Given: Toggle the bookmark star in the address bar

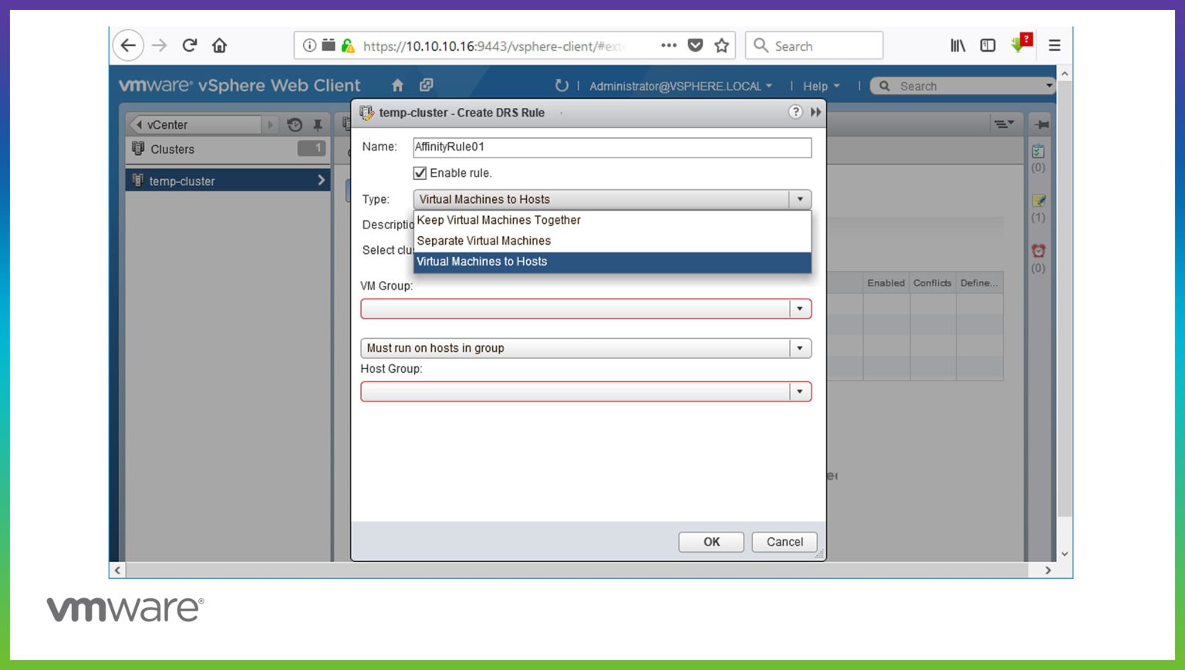Looking at the screenshot, I should 721,46.
